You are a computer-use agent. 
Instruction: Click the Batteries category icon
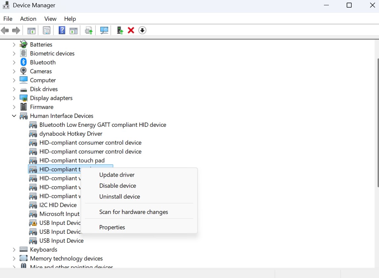click(x=23, y=44)
